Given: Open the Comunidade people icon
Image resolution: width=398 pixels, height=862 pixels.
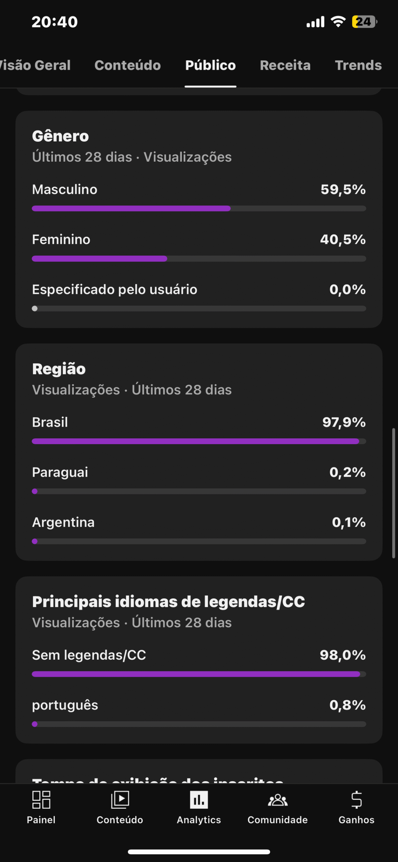Looking at the screenshot, I should coord(278,800).
